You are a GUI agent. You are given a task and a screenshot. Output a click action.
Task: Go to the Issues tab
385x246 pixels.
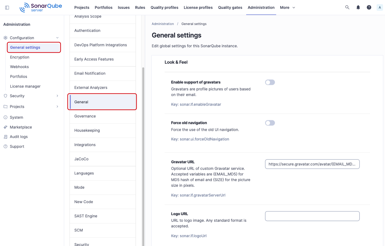click(124, 7)
